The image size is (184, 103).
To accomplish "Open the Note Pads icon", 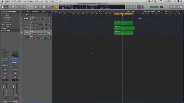I will click(175, 7).
